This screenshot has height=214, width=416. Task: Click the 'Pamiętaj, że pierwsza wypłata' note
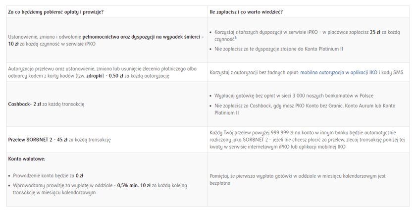coord(298,179)
